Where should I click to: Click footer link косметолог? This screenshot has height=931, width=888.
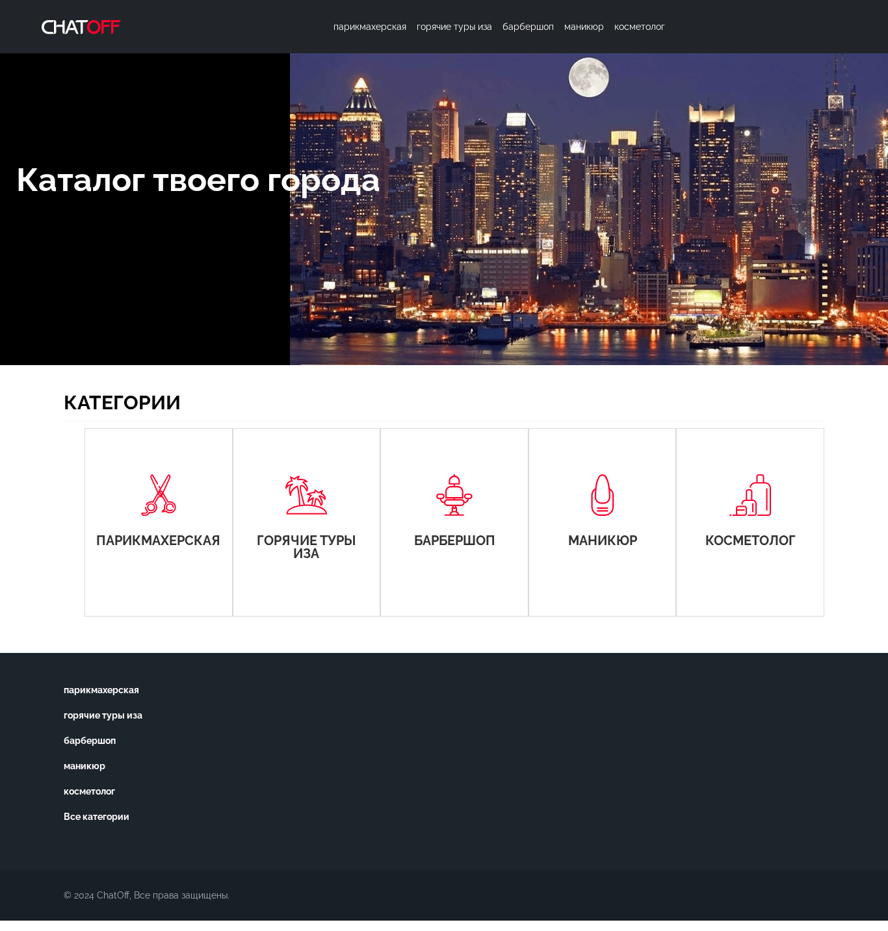pyautogui.click(x=89, y=791)
